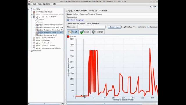The image size is (186, 105).
Task: Select the AutoStop Listener tree row
Action: coord(45,45)
